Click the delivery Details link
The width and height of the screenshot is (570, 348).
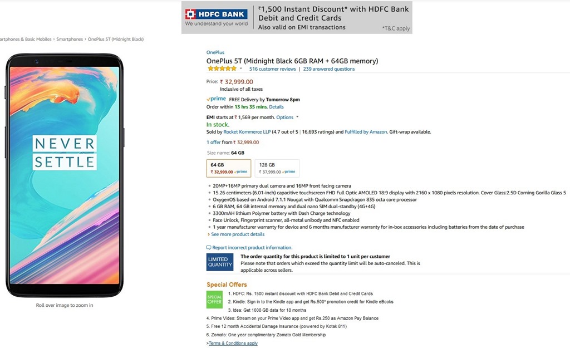(276, 107)
